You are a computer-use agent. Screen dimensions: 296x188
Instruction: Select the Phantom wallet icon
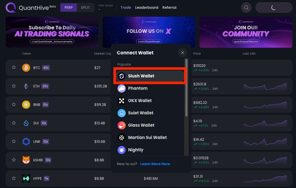[122, 88]
